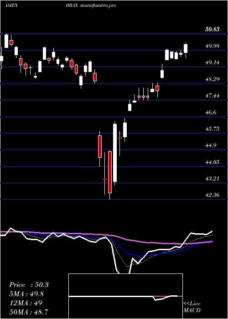Click the Price : 50.3 readout
Image resolution: width=228 pixels, height=319 pixels.
tap(29, 285)
